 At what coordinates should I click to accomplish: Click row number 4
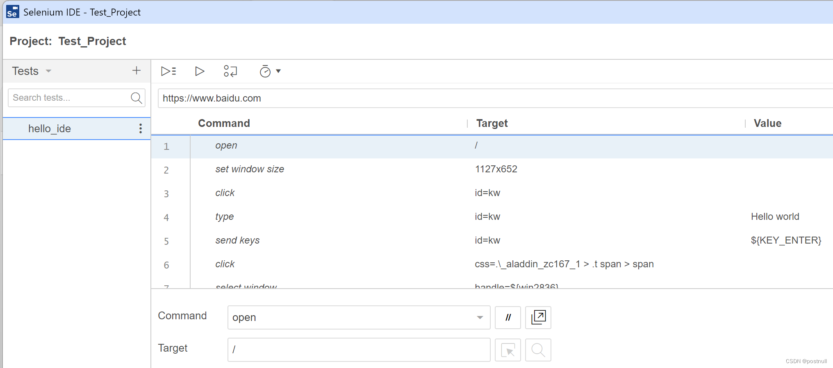(166, 217)
